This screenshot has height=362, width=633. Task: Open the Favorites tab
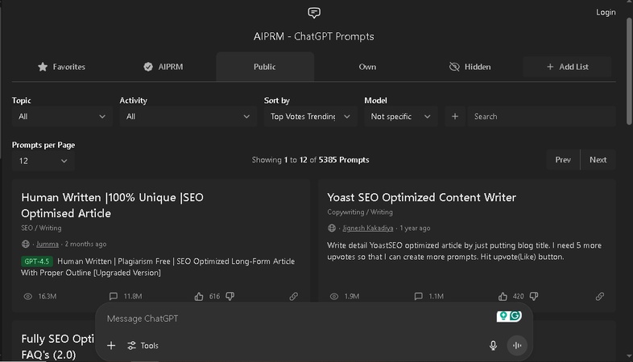(61, 67)
